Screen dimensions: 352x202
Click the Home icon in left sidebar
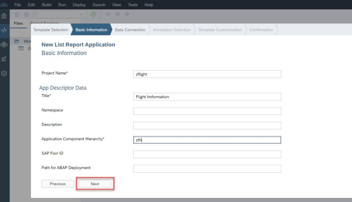[4, 16]
